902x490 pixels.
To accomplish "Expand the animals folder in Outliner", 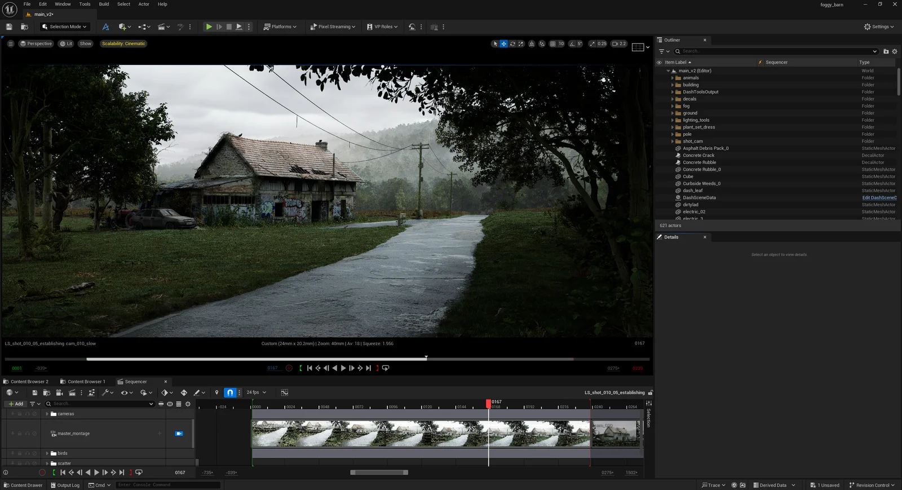I will (673, 78).
